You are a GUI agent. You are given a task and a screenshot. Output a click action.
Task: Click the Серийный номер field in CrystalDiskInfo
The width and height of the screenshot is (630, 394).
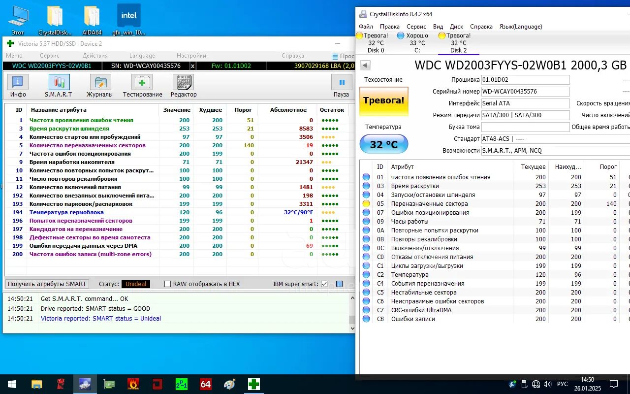(525, 92)
